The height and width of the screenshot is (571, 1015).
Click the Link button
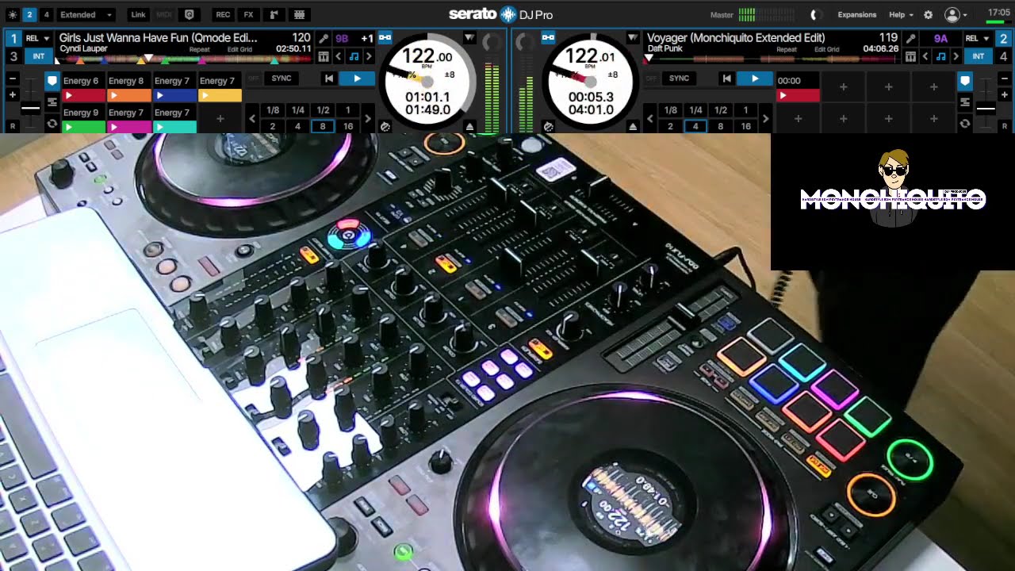click(x=138, y=14)
